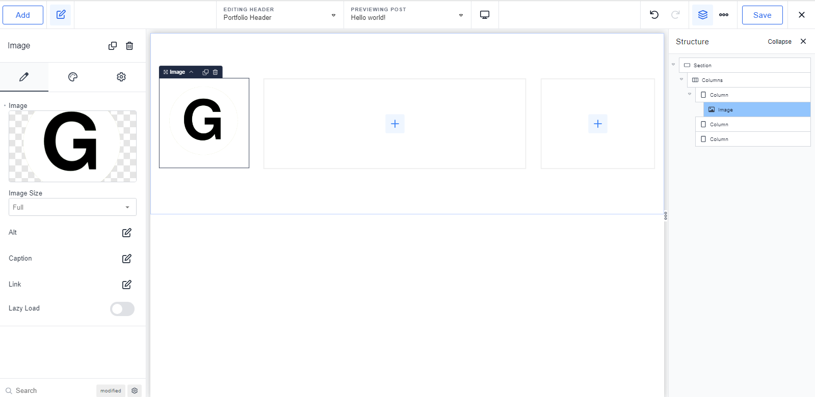Image resolution: width=815 pixels, height=397 pixels.
Task: Collapse the Columns tree node arrow
Action: click(x=681, y=79)
